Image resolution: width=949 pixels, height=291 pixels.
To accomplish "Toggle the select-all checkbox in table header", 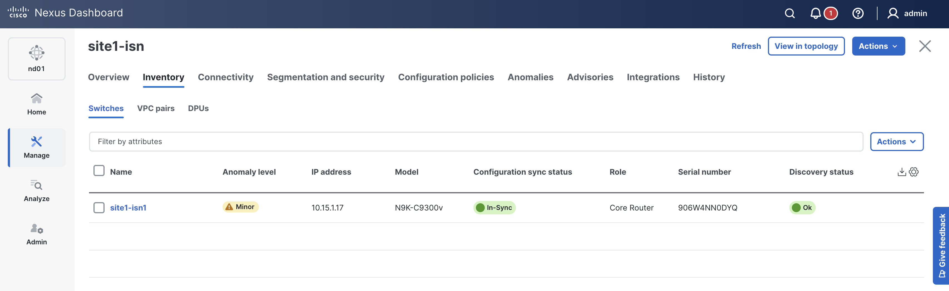I will point(99,171).
